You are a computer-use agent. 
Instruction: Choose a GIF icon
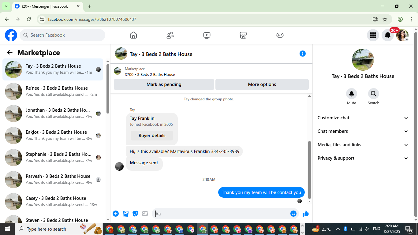pyautogui.click(x=145, y=214)
